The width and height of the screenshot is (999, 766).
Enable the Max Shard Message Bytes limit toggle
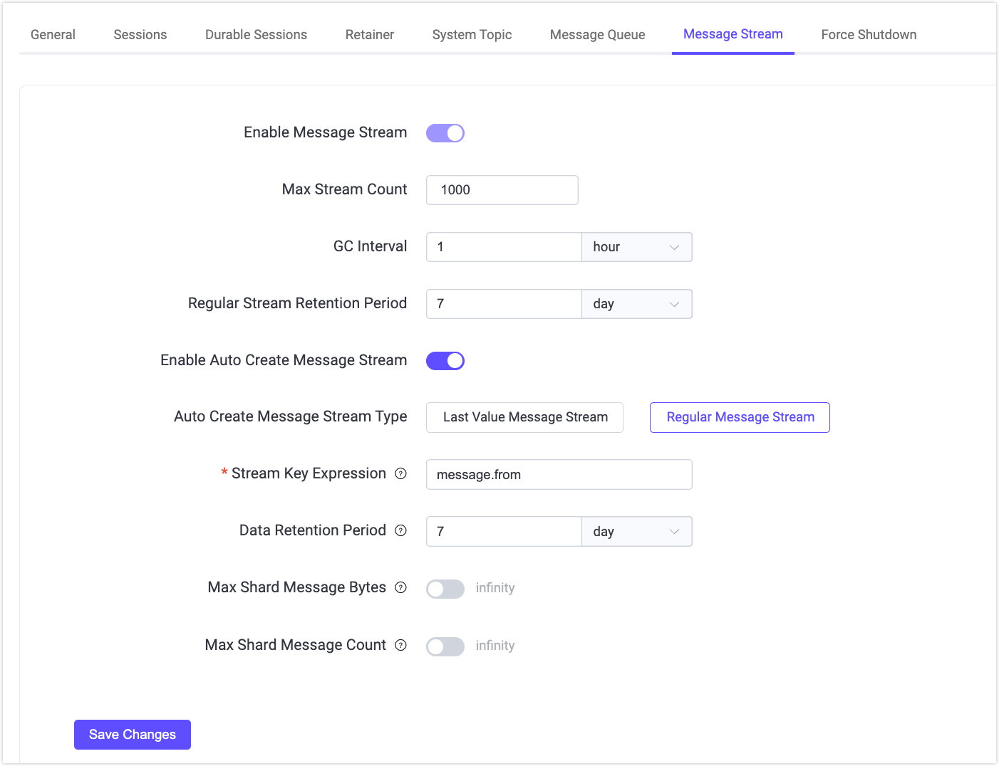(x=445, y=589)
